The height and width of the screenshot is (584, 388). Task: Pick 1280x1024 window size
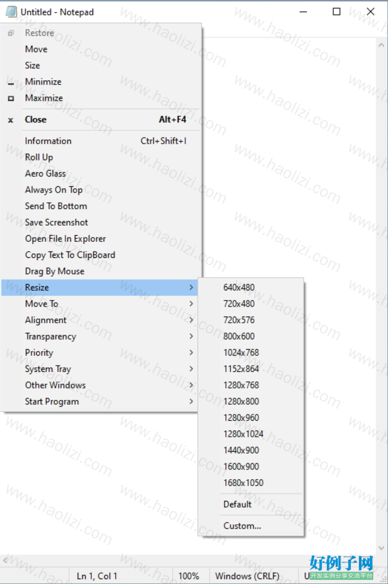pyautogui.click(x=251, y=434)
